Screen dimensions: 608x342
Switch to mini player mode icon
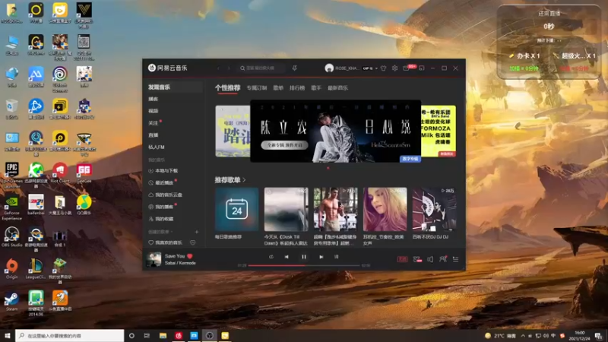click(x=422, y=68)
